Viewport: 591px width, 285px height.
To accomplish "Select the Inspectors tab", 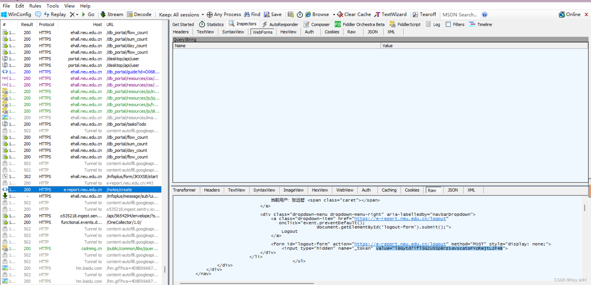I will pyautogui.click(x=243, y=24).
